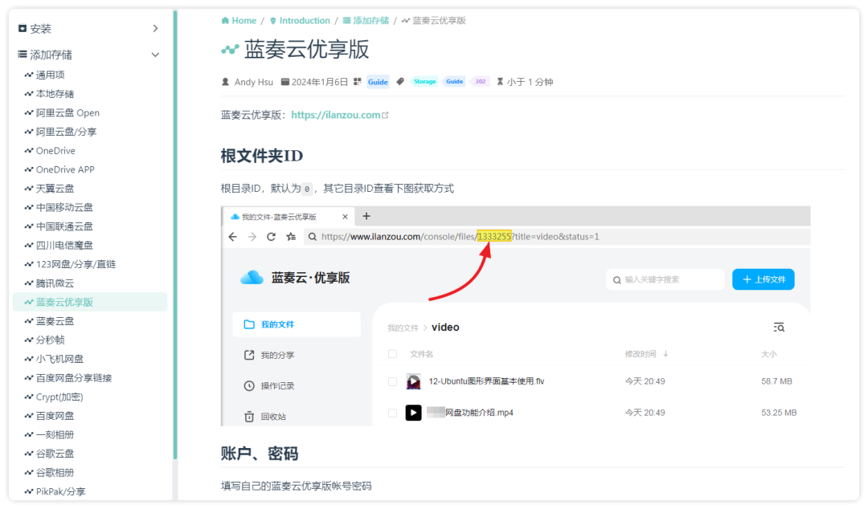868x509 pixels.
Task: Click the small Guide tag after Storage
Action: (454, 82)
